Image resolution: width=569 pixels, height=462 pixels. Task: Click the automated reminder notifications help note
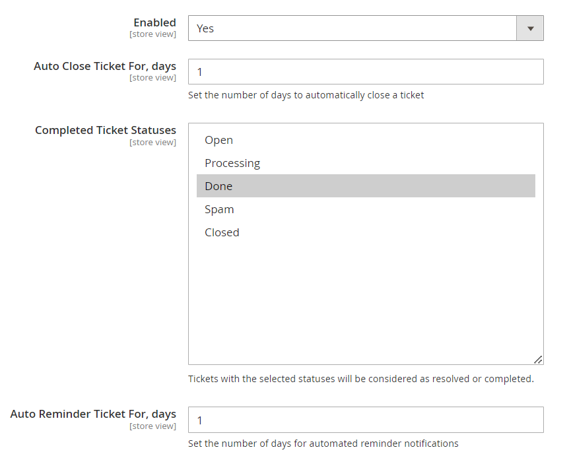coord(323,444)
